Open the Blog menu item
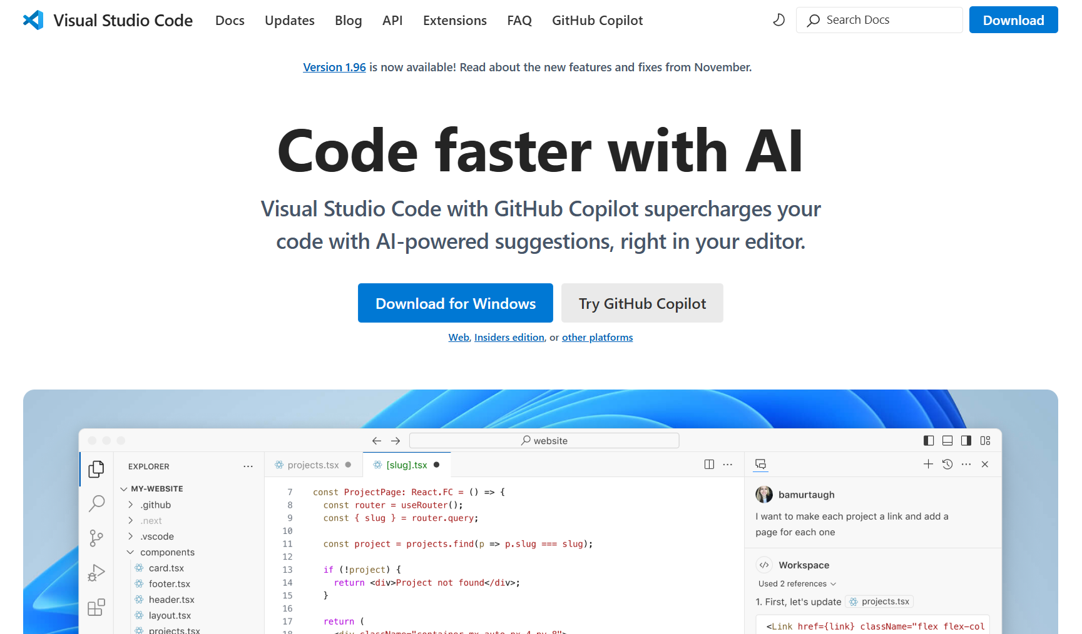Screen dimensions: 1082x634 coord(349,21)
